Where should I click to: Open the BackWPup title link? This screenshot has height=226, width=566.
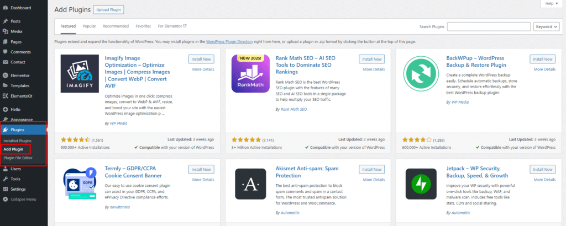(x=476, y=62)
